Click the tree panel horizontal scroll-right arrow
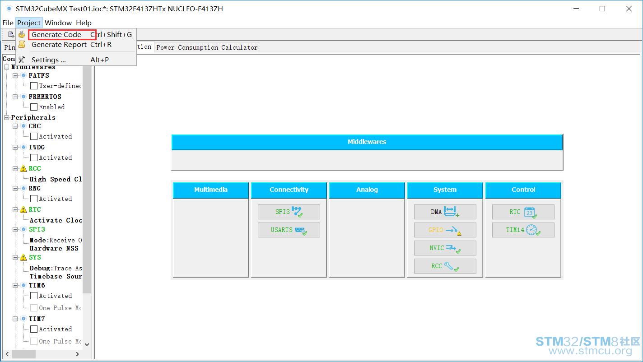 [77, 354]
